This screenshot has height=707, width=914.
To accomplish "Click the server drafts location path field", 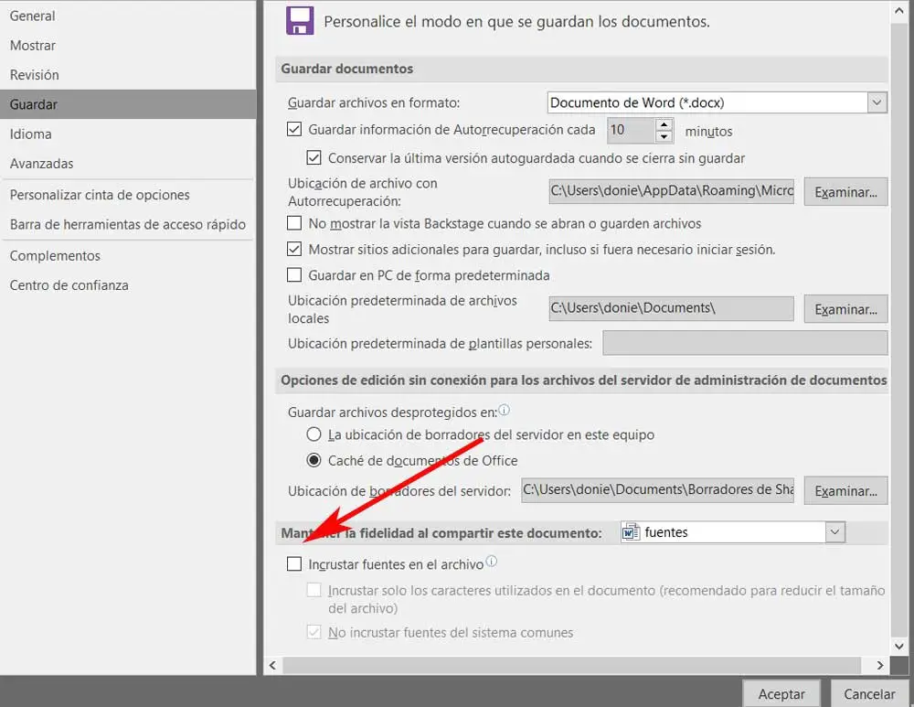I will [657, 490].
